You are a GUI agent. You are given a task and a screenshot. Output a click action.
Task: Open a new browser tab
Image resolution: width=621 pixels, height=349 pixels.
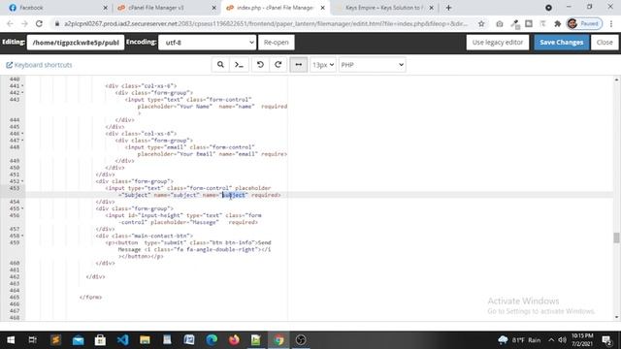pyautogui.click(x=448, y=8)
